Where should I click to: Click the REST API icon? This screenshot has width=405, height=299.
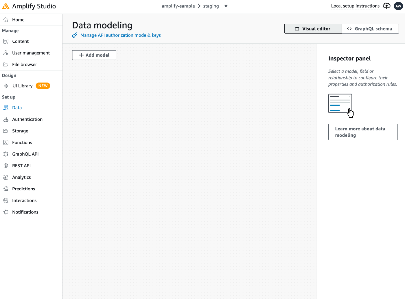(6, 166)
